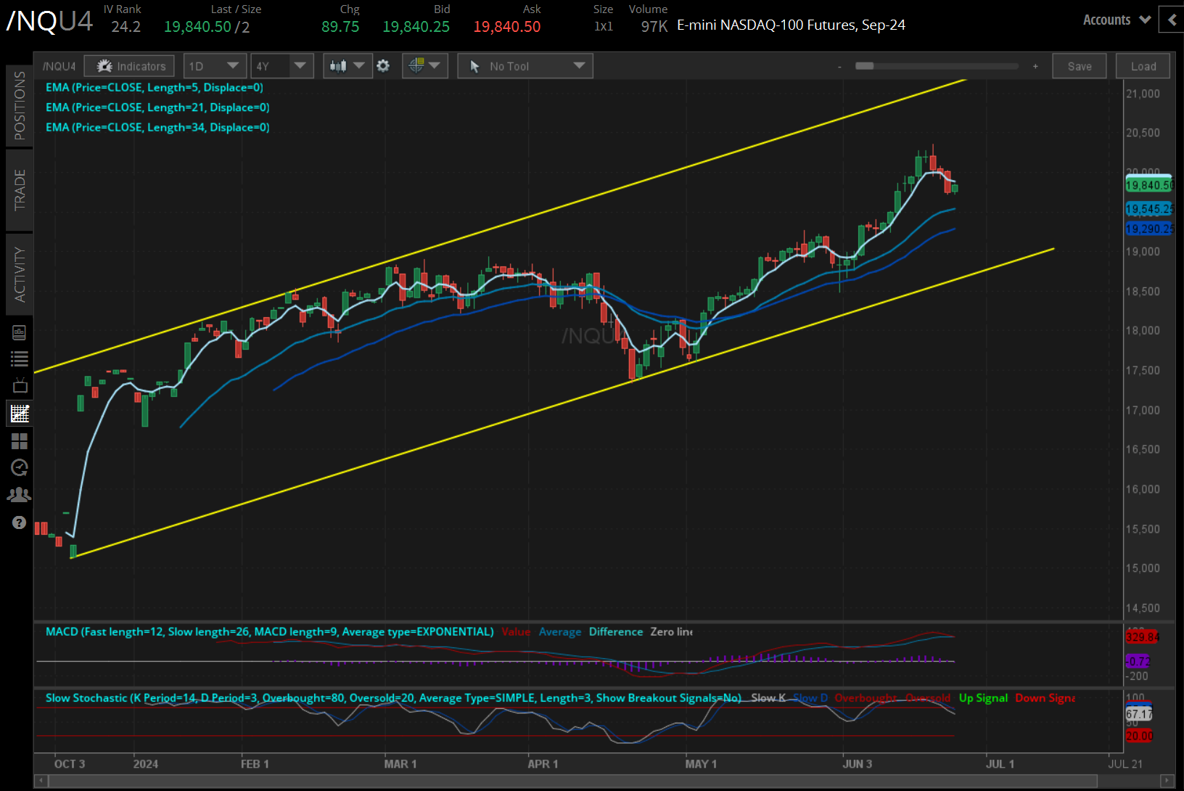
Task: Click the JUN 3 date label
Action: (857, 764)
